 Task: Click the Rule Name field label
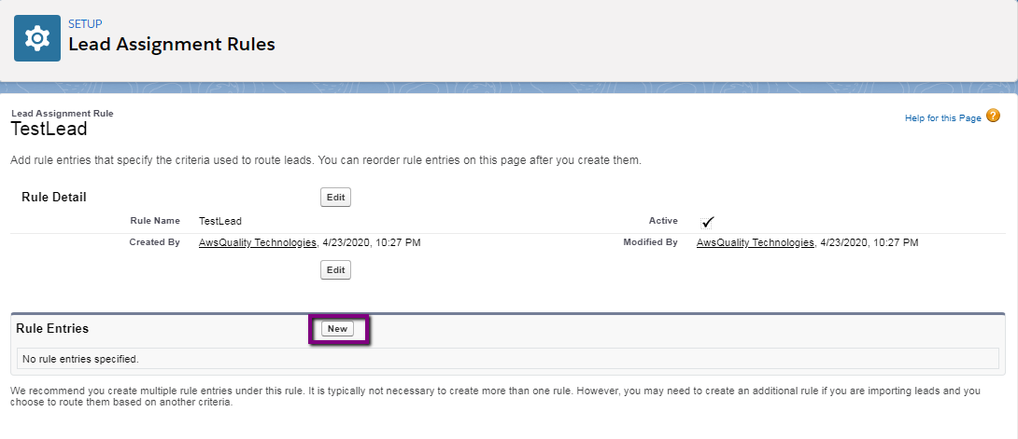click(x=154, y=222)
